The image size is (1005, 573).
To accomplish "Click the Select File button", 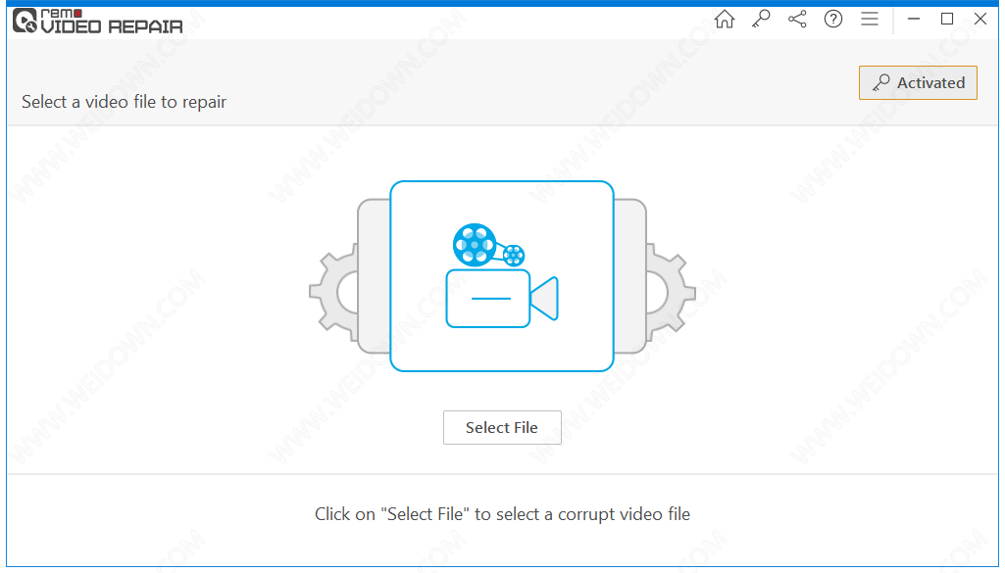I will (502, 428).
